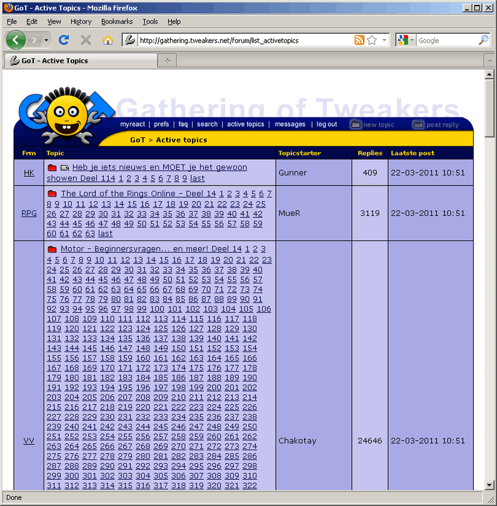
Task: Open the RPG forum link
Action: point(29,214)
